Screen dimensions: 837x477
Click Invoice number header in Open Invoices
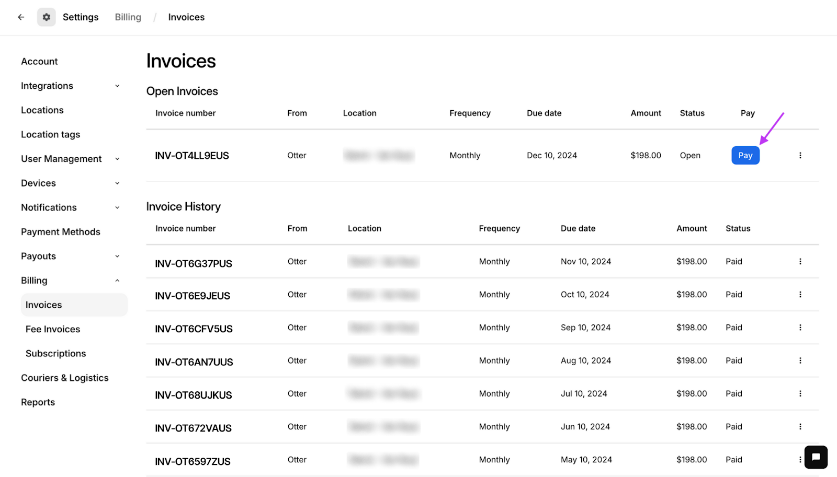[186, 113]
